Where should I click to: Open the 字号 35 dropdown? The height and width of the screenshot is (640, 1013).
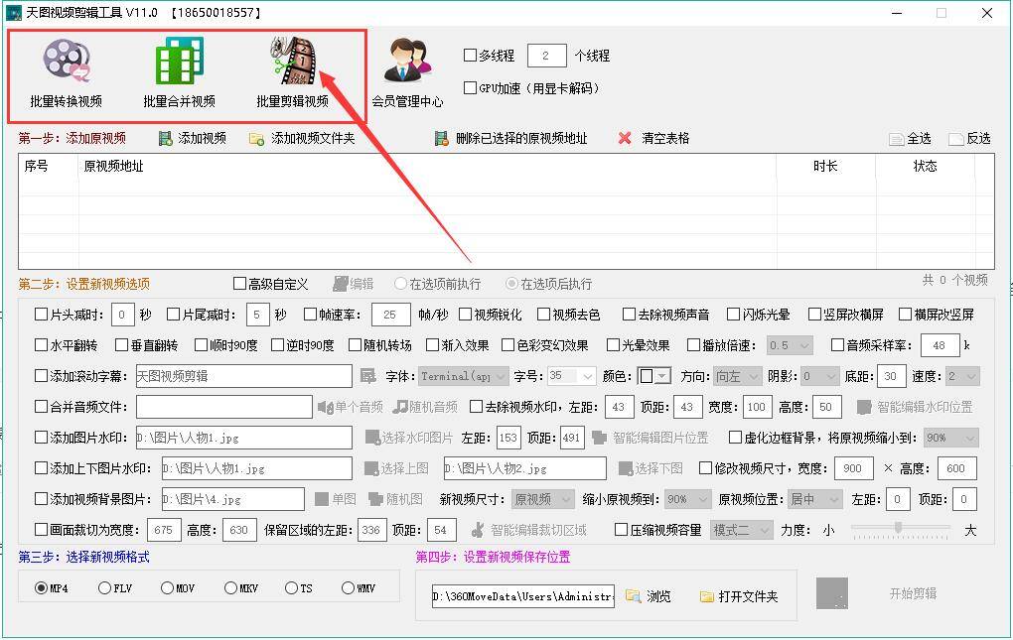coord(572,375)
